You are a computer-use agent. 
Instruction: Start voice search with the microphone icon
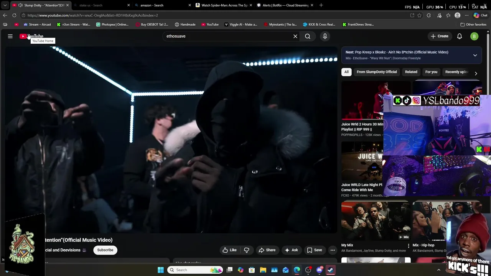click(x=325, y=36)
